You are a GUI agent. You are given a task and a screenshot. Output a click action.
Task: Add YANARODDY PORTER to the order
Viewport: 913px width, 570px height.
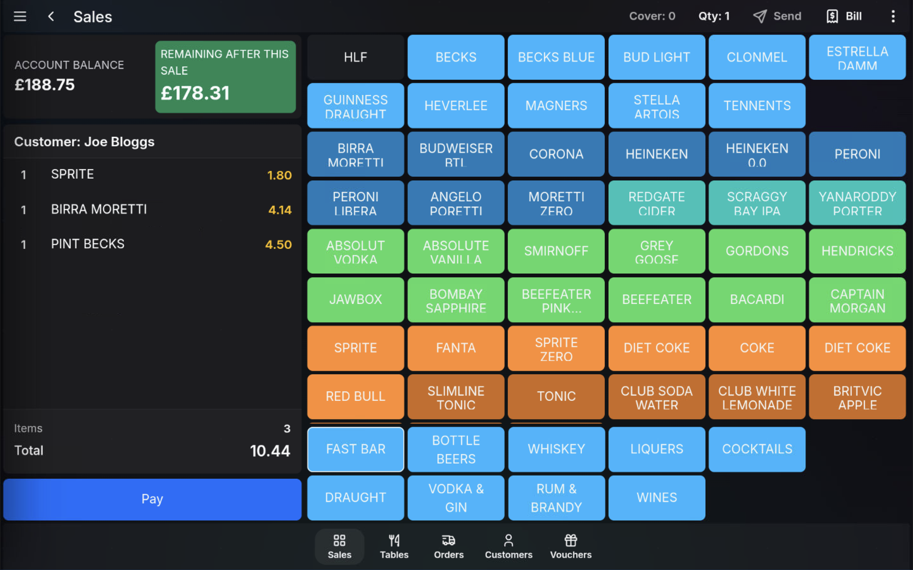[858, 203]
